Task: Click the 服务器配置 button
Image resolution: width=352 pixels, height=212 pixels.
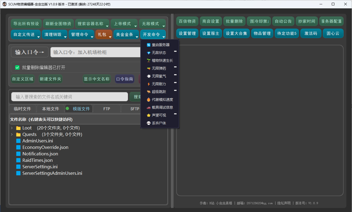Action: coord(331,21)
